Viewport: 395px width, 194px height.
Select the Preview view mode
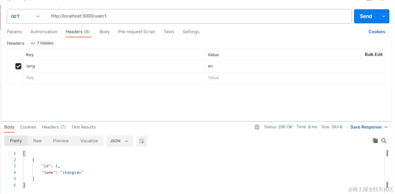coord(61,141)
